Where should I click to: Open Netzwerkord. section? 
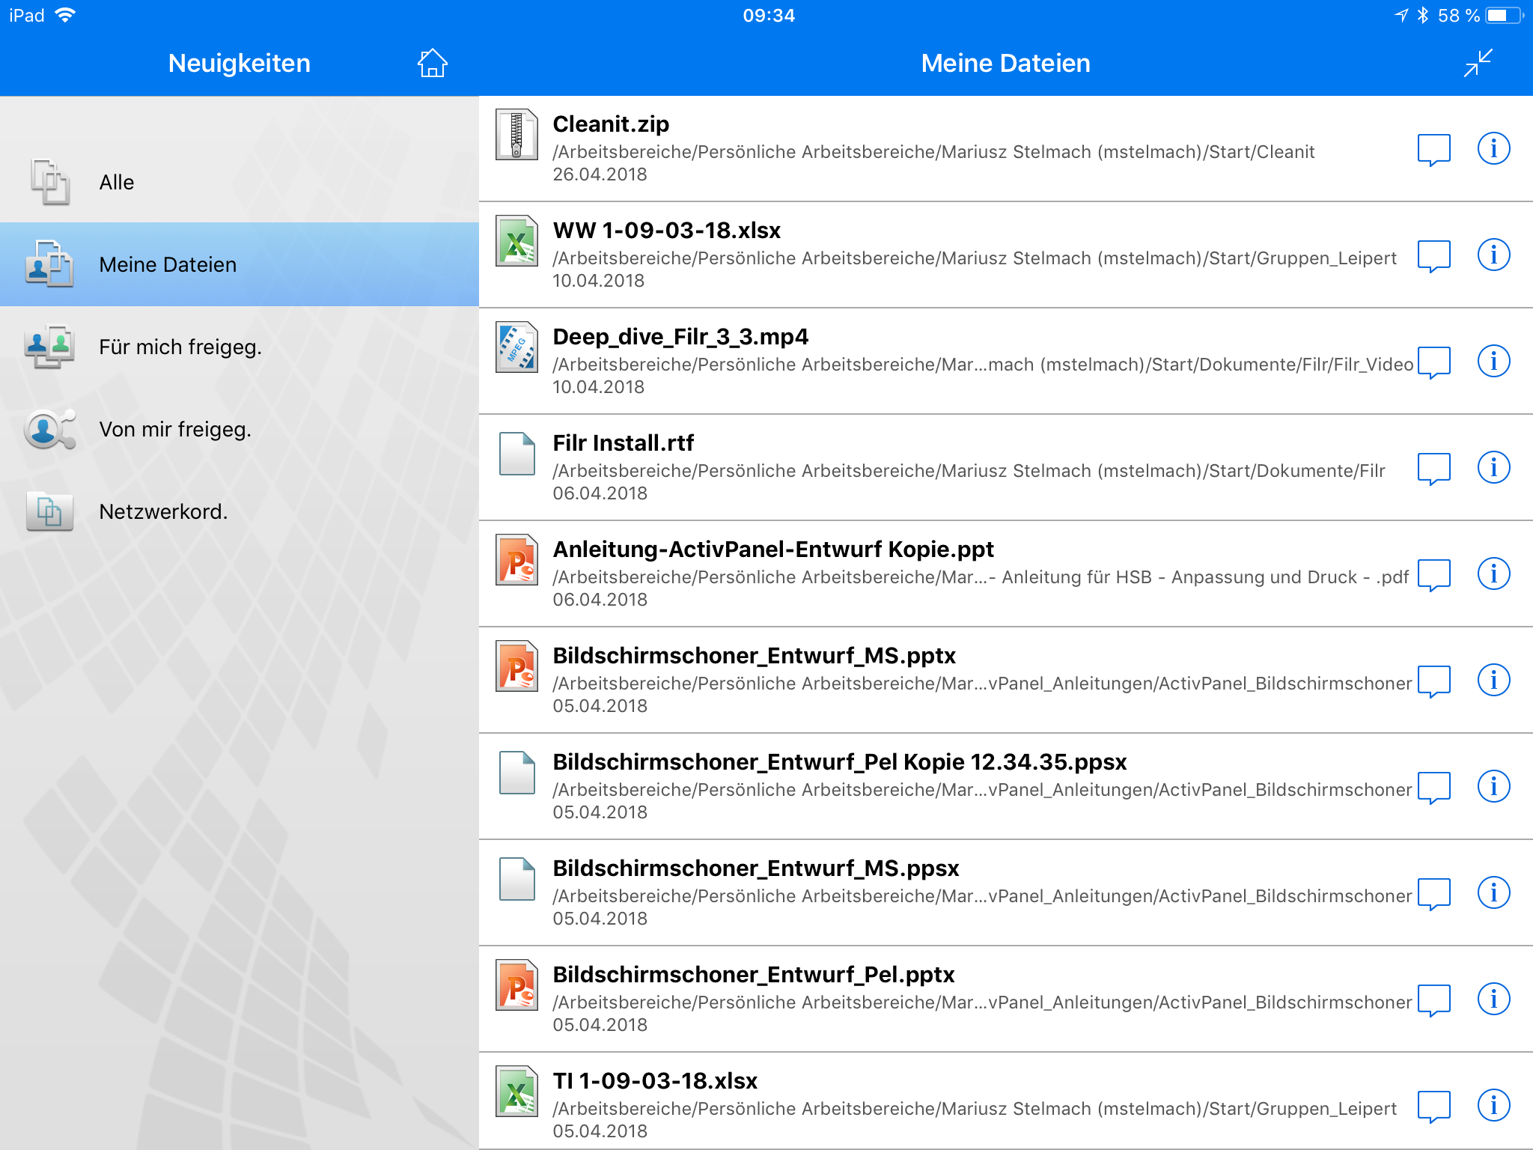[240, 511]
